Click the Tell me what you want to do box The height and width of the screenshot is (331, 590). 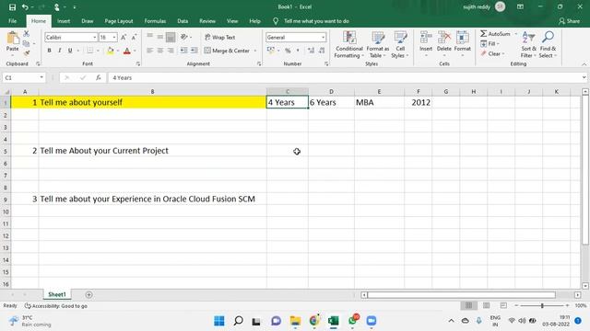316,21
